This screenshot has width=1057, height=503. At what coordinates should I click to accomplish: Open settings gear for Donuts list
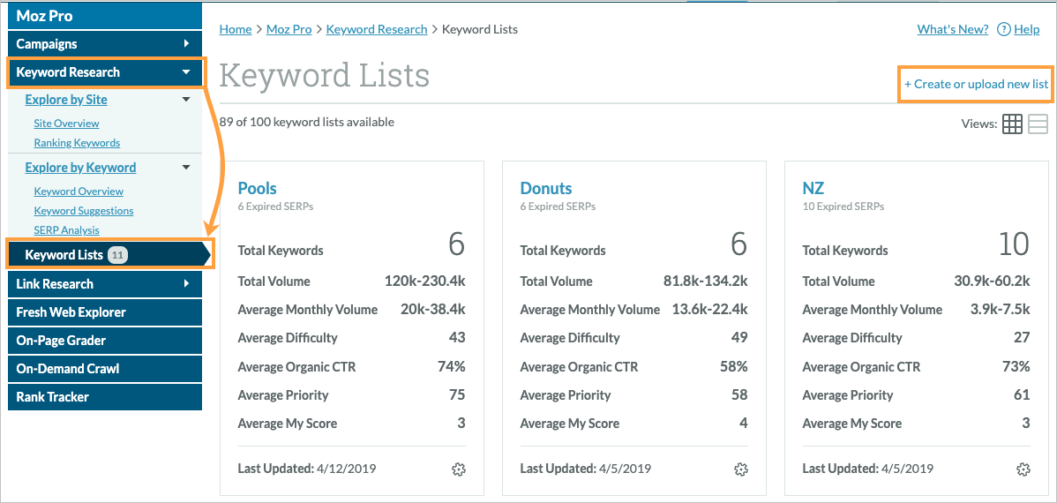click(x=740, y=469)
